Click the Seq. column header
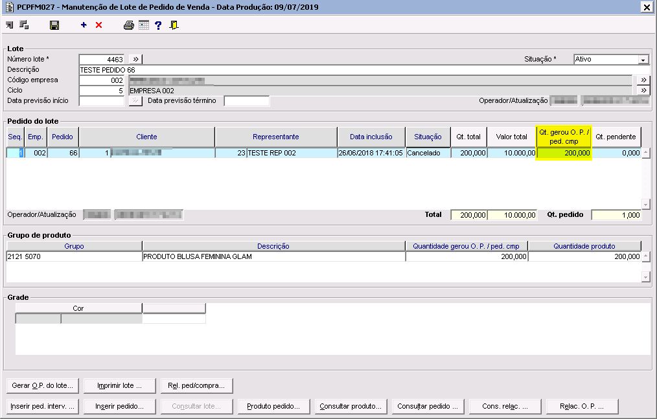The height and width of the screenshot is (419, 657). pyautogui.click(x=15, y=137)
